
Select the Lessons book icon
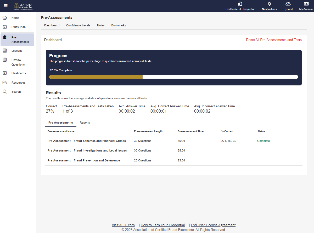pyautogui.click(x=5, y=51)
